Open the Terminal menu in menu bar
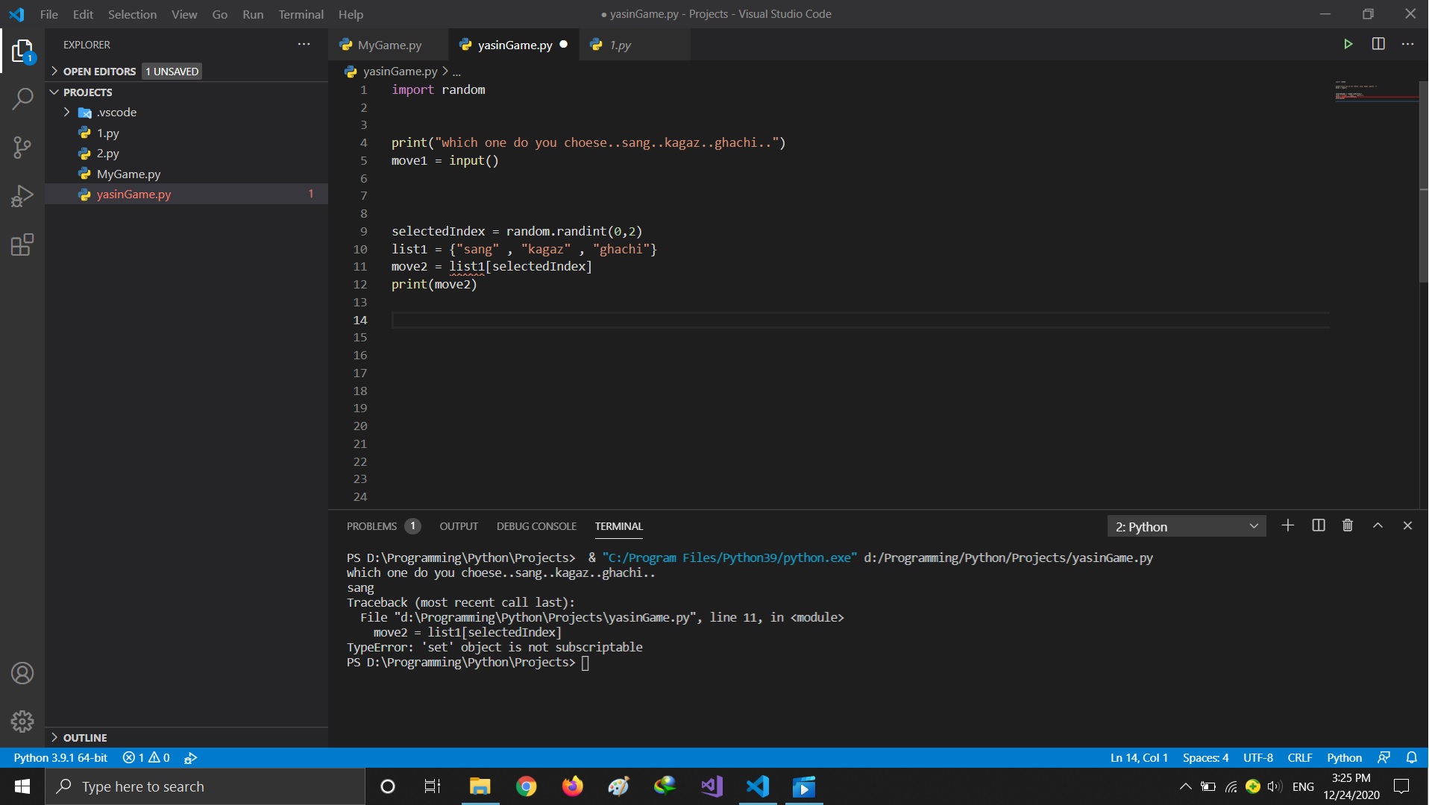Screen dimensions: 1429x805 pyautogui.click(x=301, y=14)
